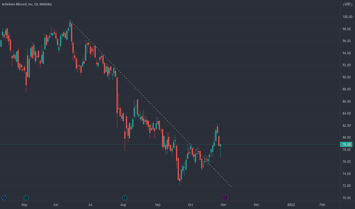Click the 82.00 price axis label

pyautogui.click(x=347, y=125)
